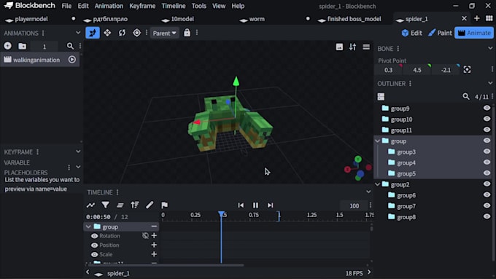Open the Parent transform space dropdown
The height and width of the screenshot is (279, 496).
pos(165,33)
